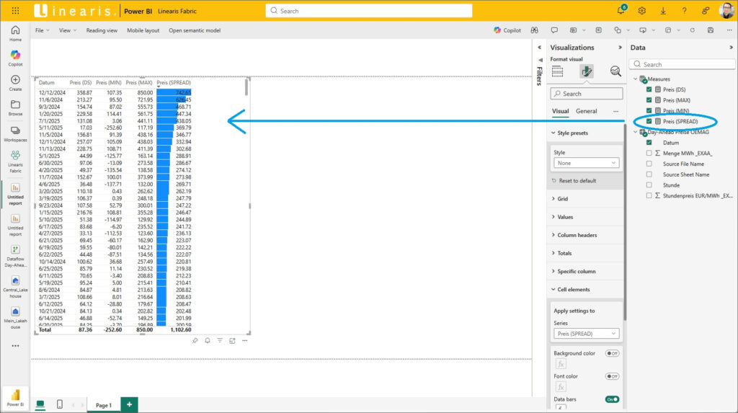Open the File menu
Screen dimensions: 738x413
pyautogui.click(x=42, y=30)
